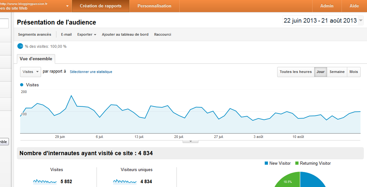Open the Exporter dropdown
This screenshot has height=187, width=367.
[87, 34]
